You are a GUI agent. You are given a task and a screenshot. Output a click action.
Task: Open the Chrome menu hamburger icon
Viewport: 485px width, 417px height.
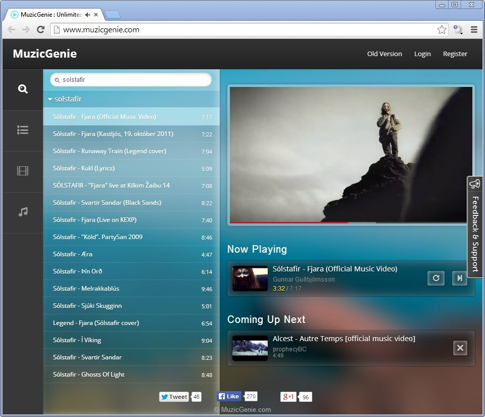click(x=474, y=30)
